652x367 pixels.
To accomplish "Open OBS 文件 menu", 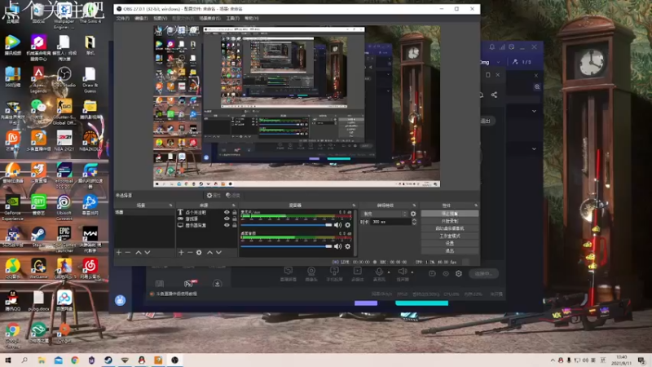I will pyautogui.click(x=123, y=18).
